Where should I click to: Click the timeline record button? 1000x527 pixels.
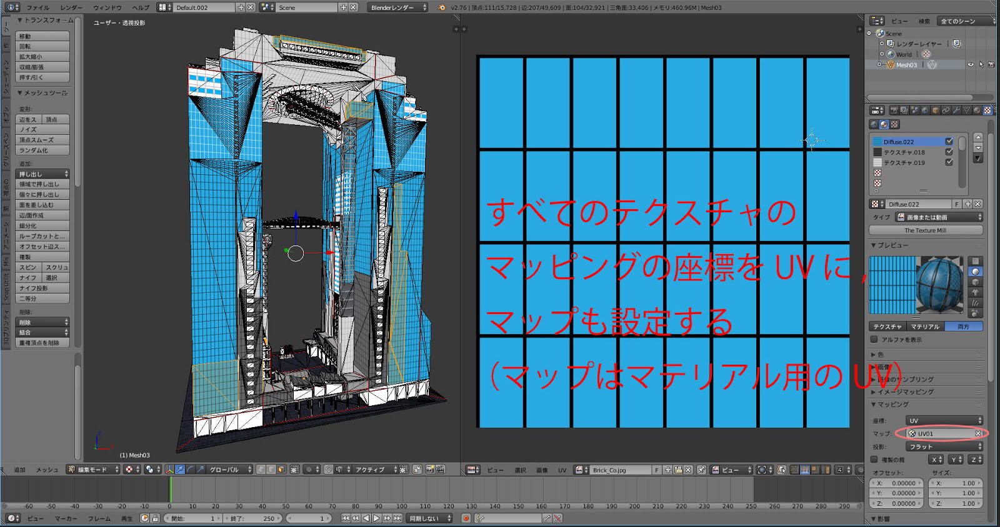(x=466, y=518)
